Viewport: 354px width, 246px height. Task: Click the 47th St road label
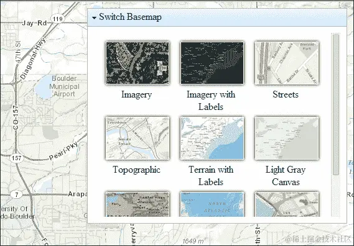pos(18,52)
